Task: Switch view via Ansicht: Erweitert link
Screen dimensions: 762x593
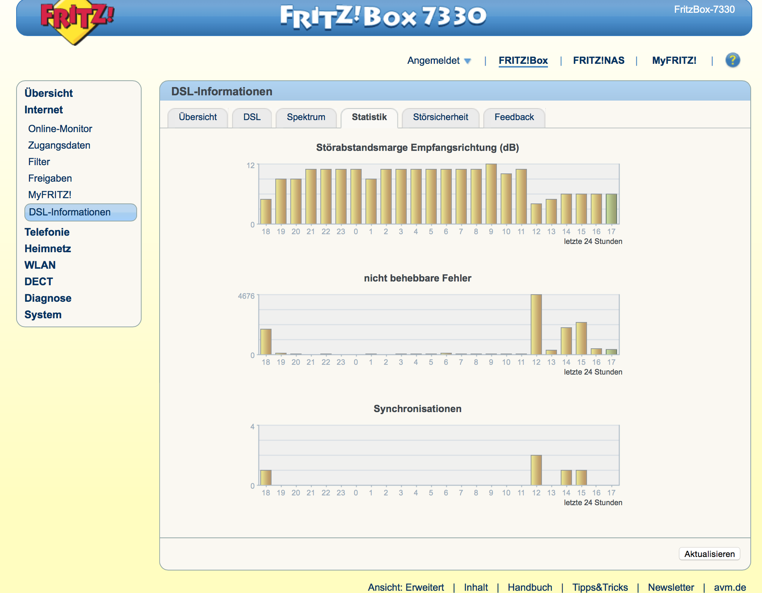Action: pyautogui.click(x=406, y=587)
